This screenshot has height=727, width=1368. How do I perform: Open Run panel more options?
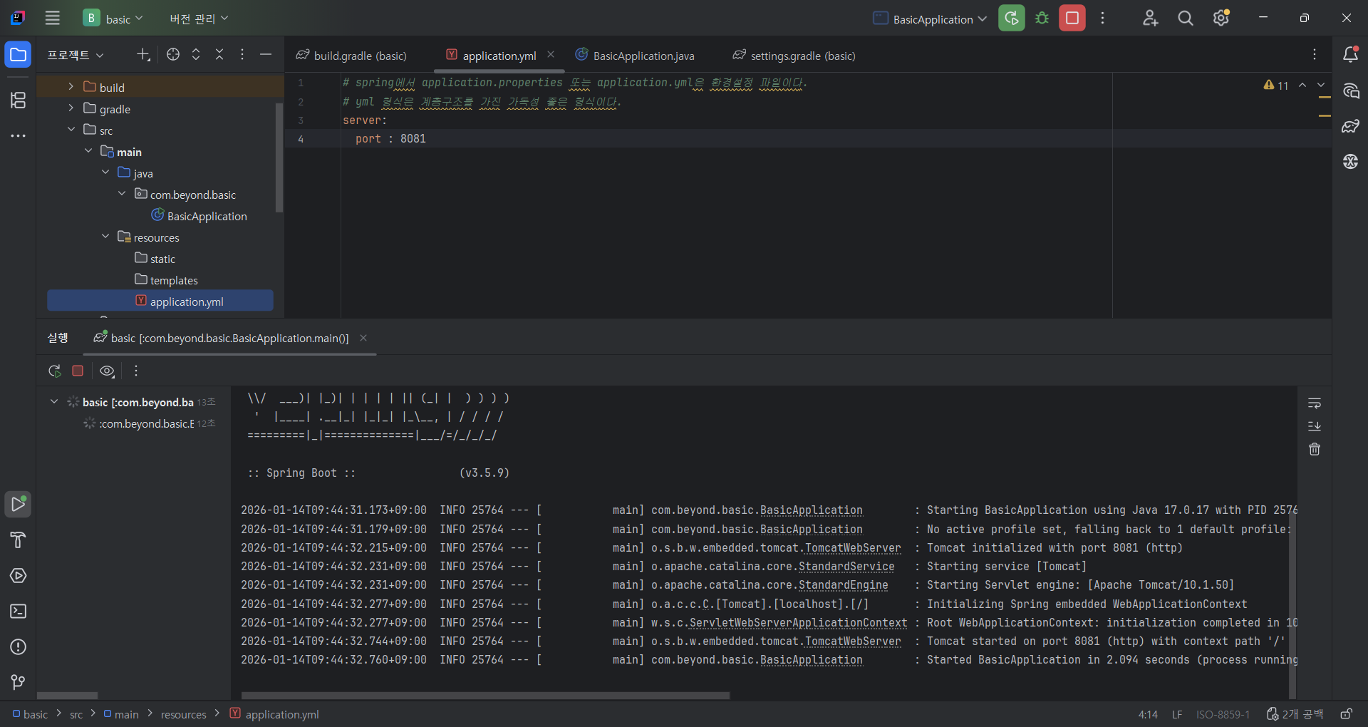click(x=136, y=371)
